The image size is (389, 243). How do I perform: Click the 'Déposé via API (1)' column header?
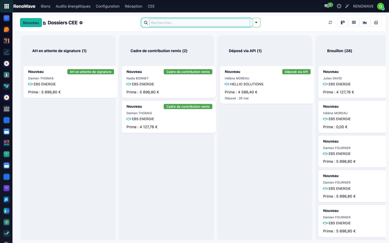pos(245,51)
